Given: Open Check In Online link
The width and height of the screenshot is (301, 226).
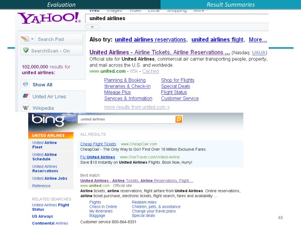Looking at the screenshot, I should [103, 207].
